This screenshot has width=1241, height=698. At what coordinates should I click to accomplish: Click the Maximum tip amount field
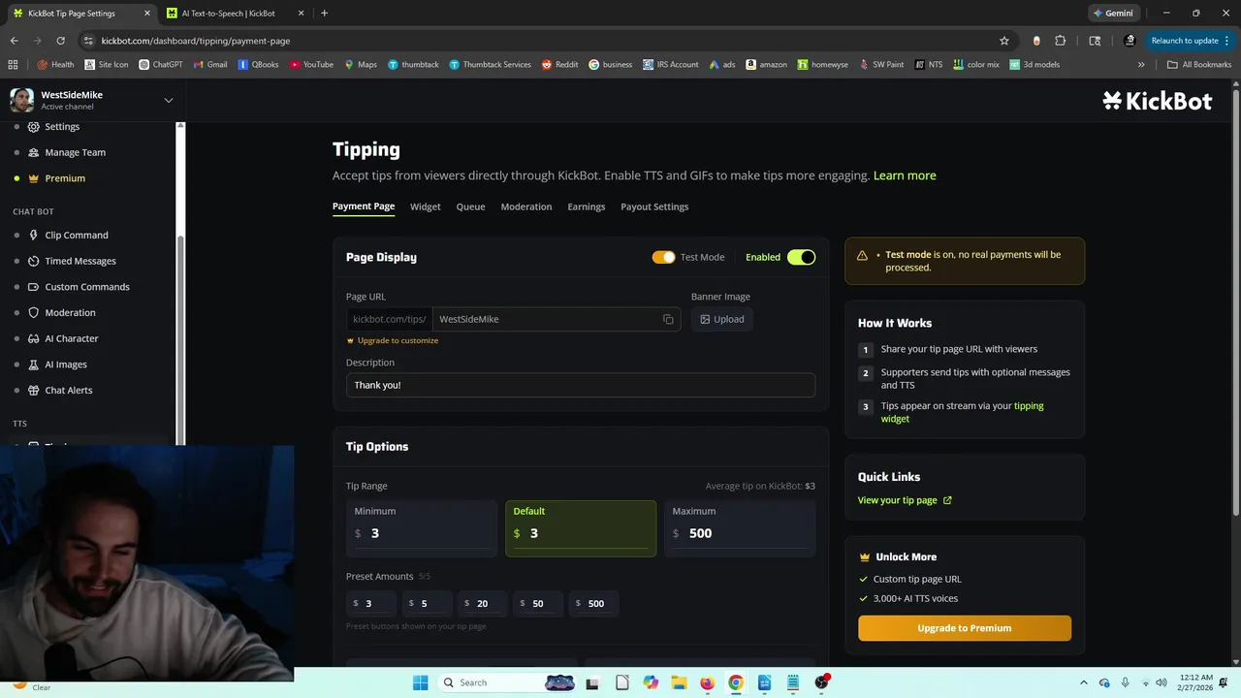pyautogui.click(x=740, y=528)
